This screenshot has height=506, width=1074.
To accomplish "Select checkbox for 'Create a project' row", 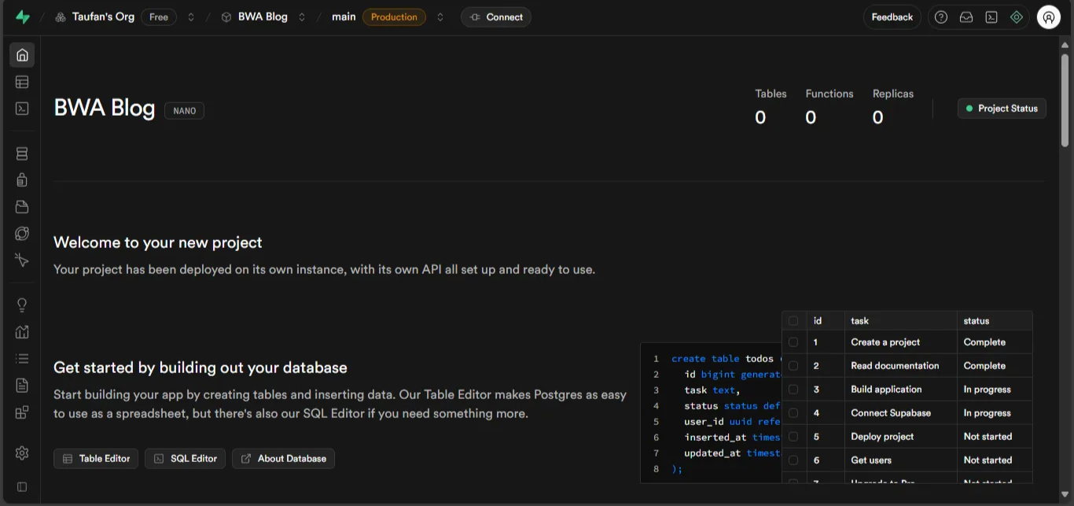I will [x=793, y=342].
